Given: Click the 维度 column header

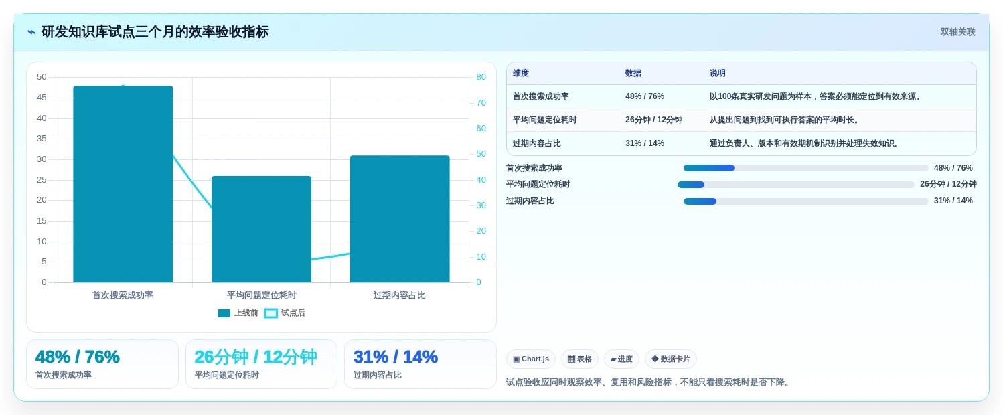Looking at the screenshot, I should [521, 74].
